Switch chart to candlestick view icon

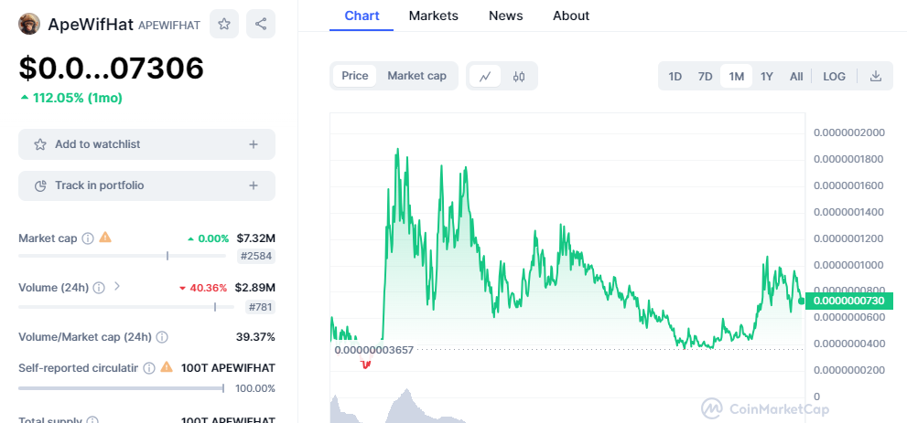coord(519,76)
